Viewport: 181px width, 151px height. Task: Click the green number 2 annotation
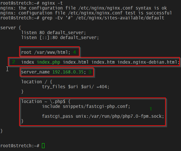click(x=14, y=62)
